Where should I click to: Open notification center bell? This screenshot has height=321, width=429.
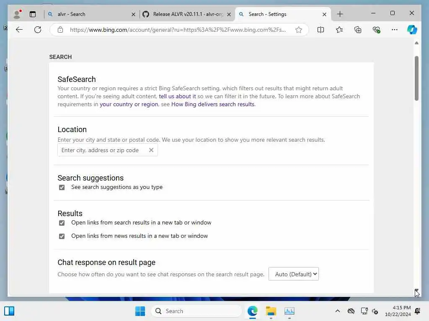(x=418, y=311)
